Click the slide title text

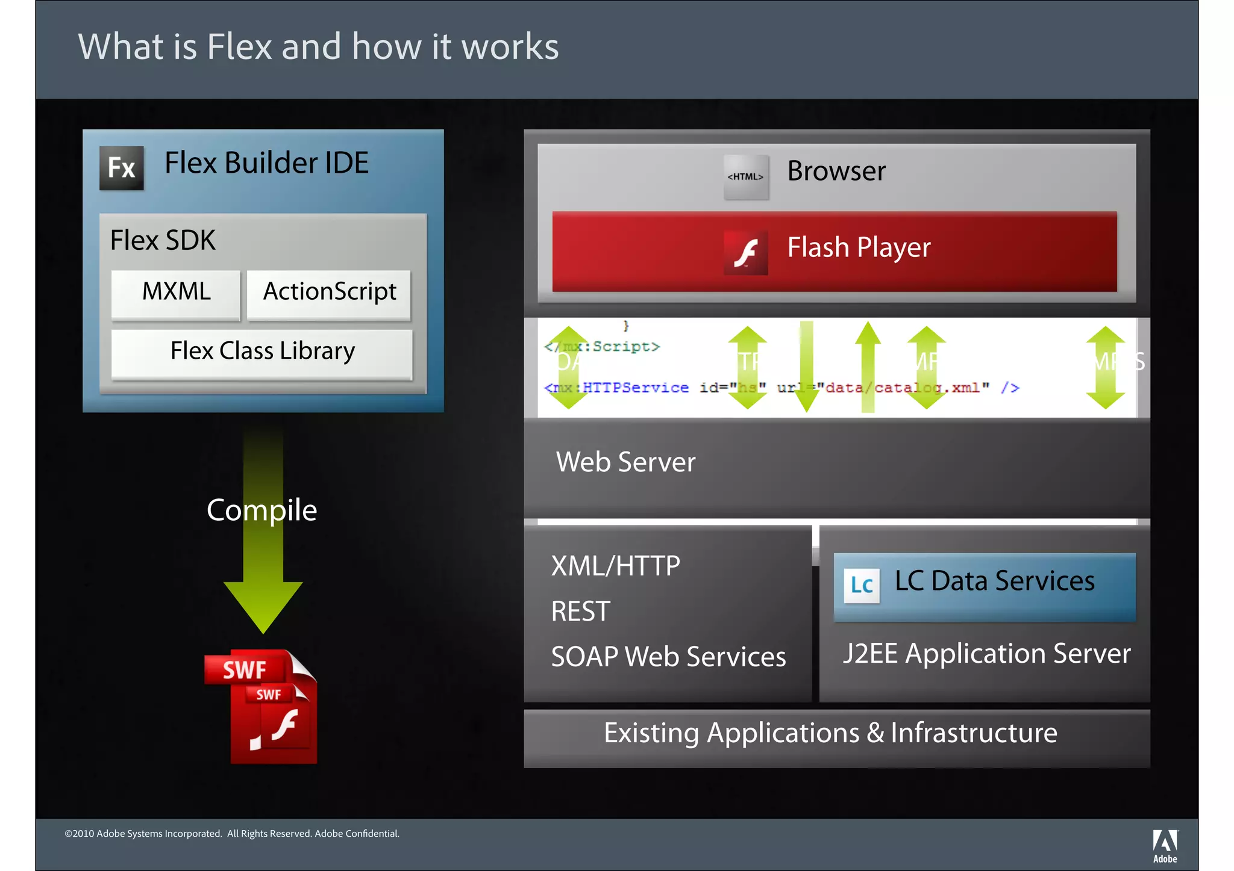tap(318, 47)
